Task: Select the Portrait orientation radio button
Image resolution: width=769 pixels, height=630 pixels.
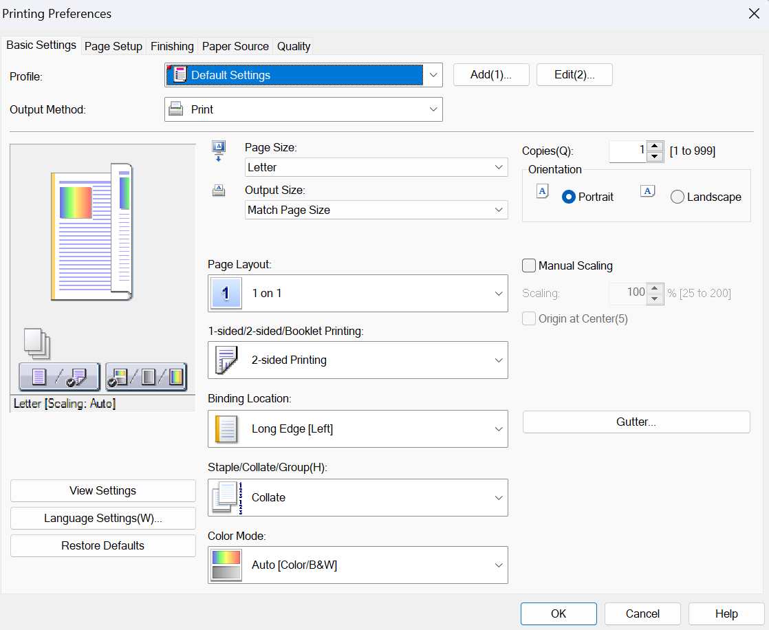Action: pyautogui.click(x=568, y=197)
